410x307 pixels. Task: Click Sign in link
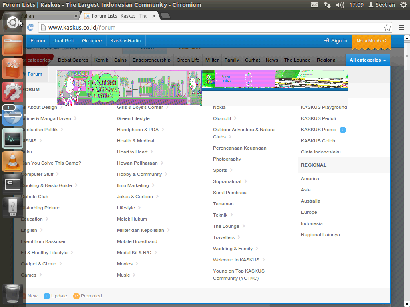tap(336, 41)
